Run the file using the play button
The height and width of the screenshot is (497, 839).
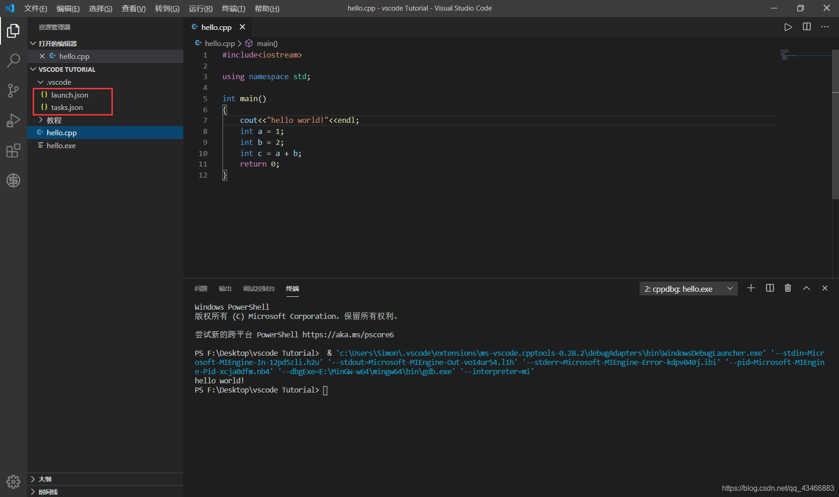coord(788,27)
